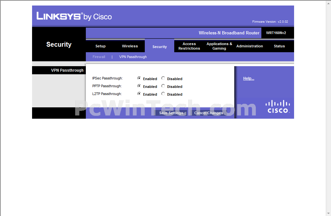This screenshot has width=331, height=216.
Task: Disable L2TP Passthrough radio button
Action: point(163,94)
